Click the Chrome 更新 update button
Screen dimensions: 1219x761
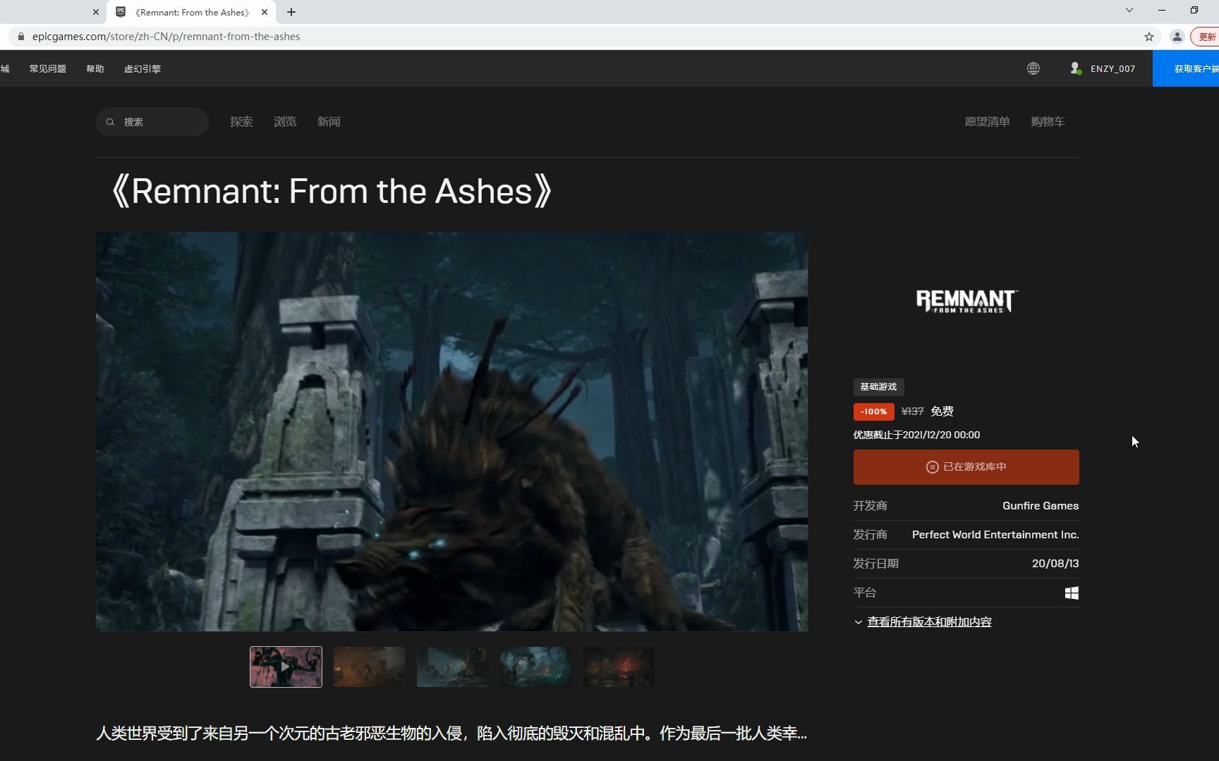[1205, 37]
